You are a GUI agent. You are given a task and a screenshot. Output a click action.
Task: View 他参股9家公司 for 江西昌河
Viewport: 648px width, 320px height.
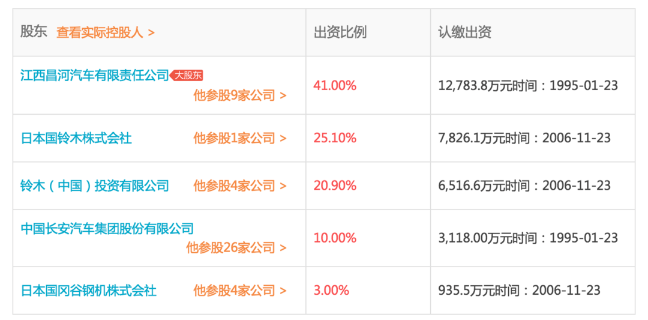pyautogui.click(x=239, y=95)
